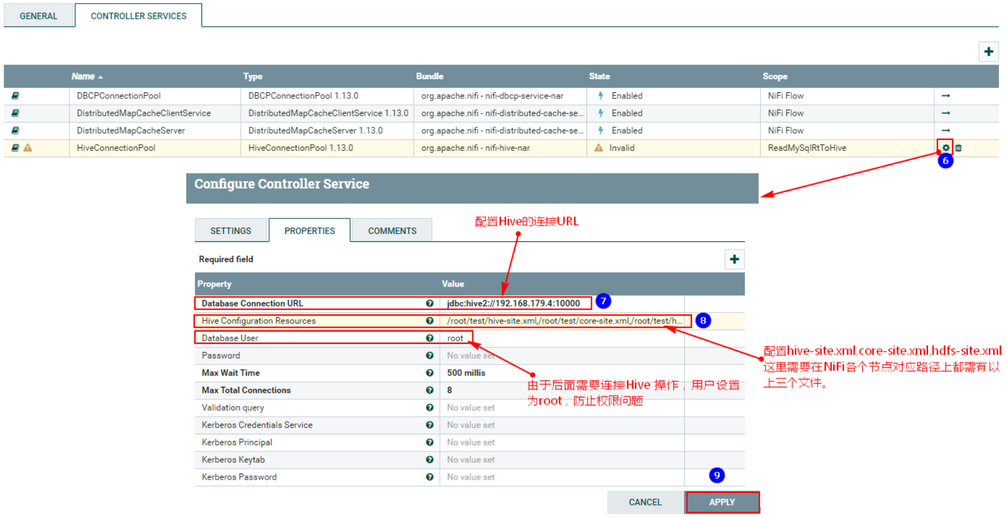Select the DistributedMapCacheClientService name cell
The image size is (1007, 517).
155,113
